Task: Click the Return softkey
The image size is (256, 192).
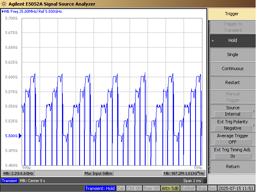Action: click(232, 167)
